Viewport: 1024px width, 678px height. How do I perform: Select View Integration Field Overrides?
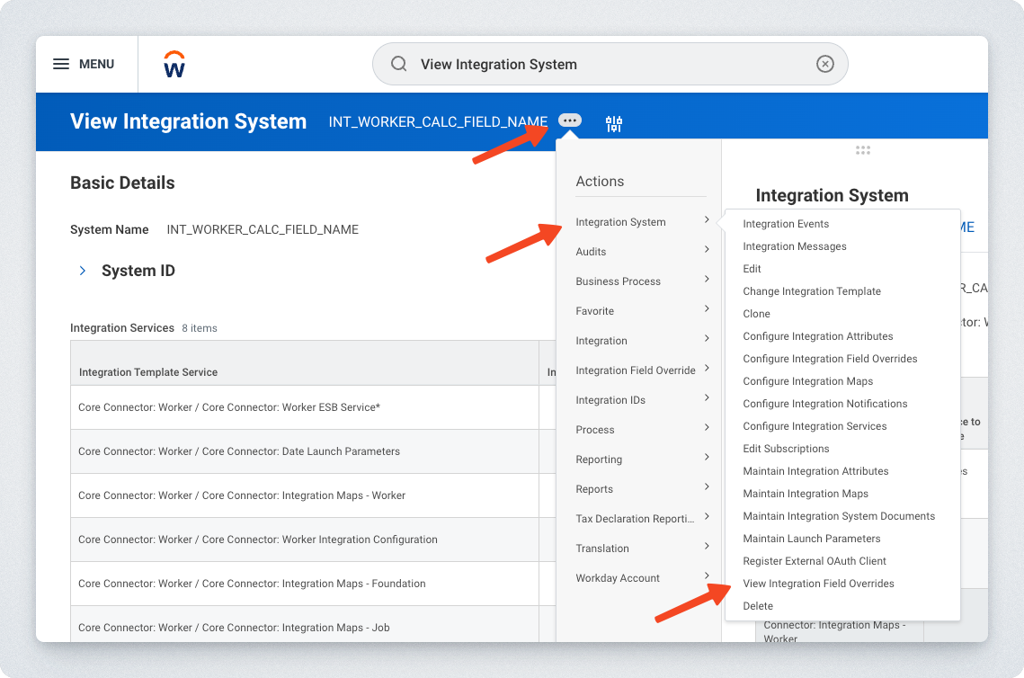pos(818,584)
